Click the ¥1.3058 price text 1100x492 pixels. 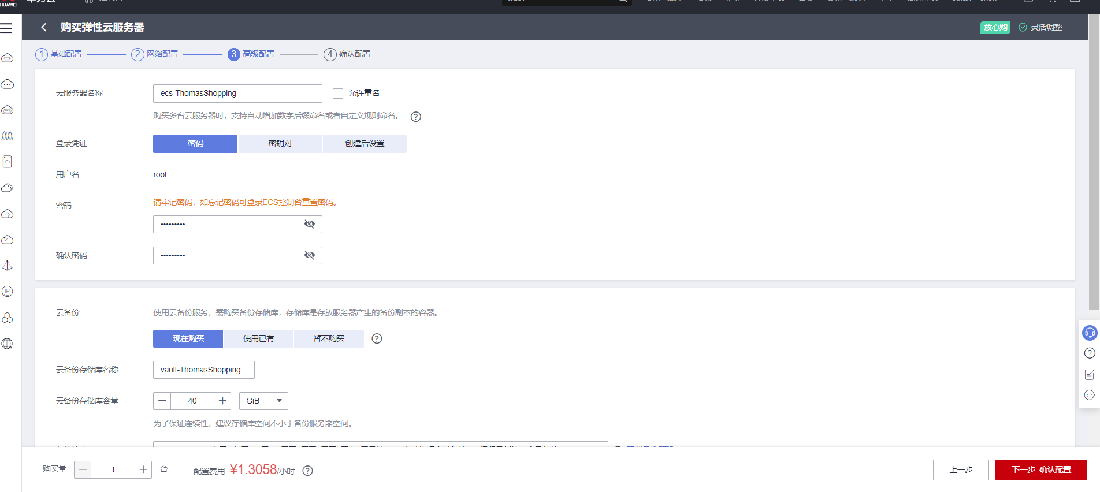click(253, 470)
